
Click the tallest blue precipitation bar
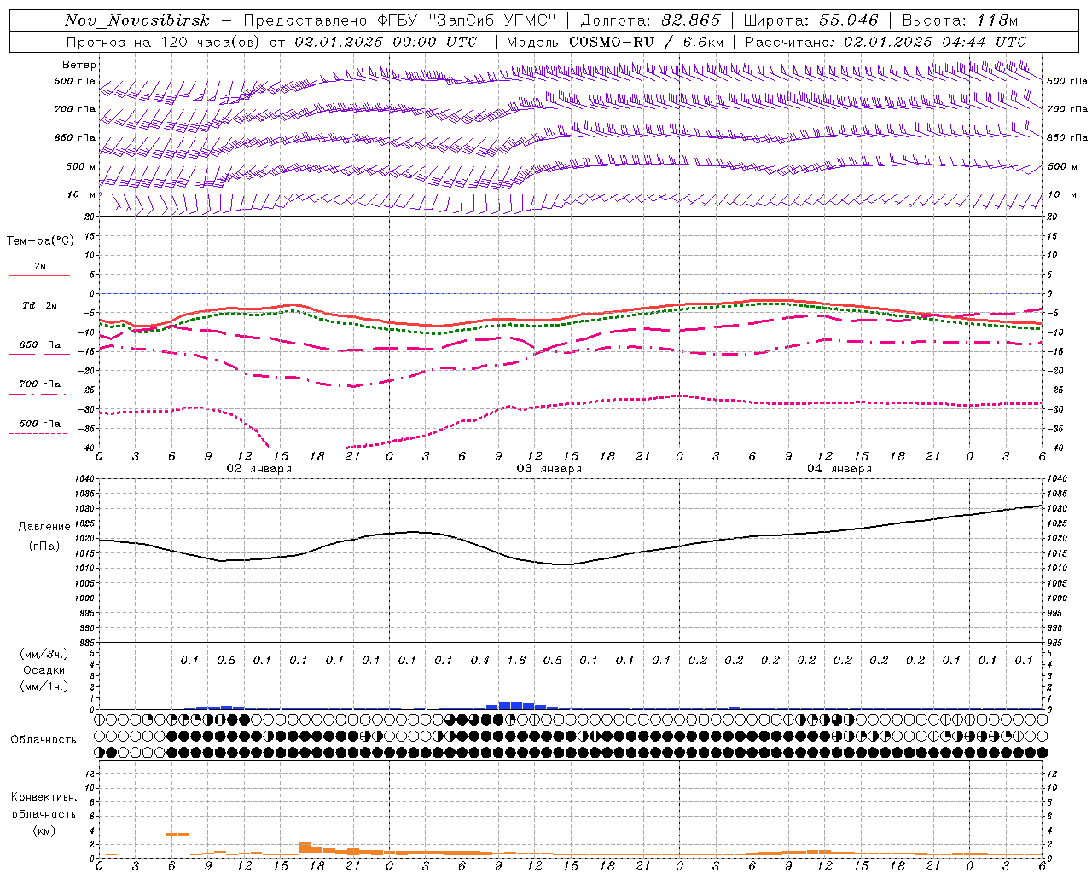pos(504,705)
